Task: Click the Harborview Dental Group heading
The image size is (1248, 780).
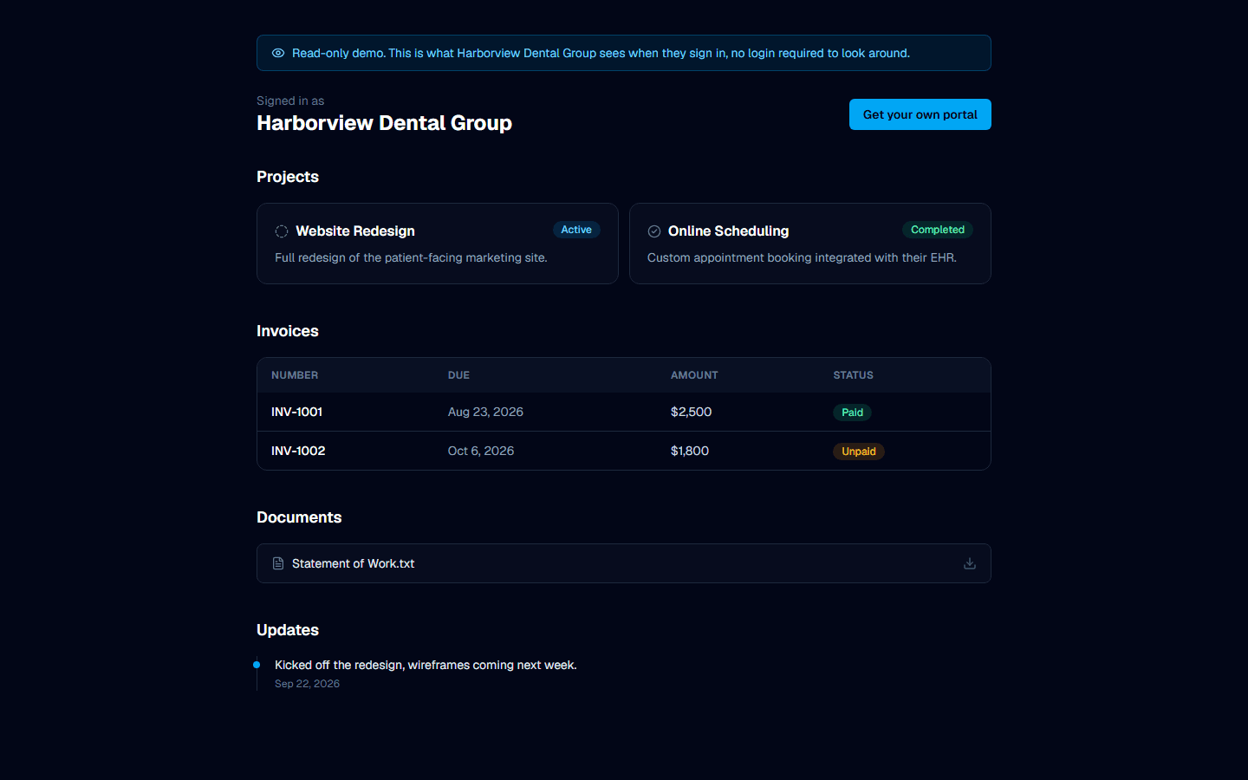Action: (384, 123)
